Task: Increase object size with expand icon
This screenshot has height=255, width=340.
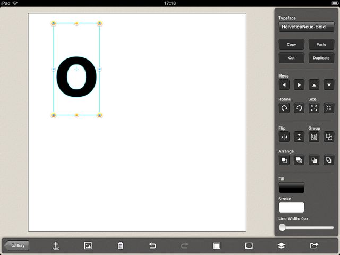Action: click(314, 108)
